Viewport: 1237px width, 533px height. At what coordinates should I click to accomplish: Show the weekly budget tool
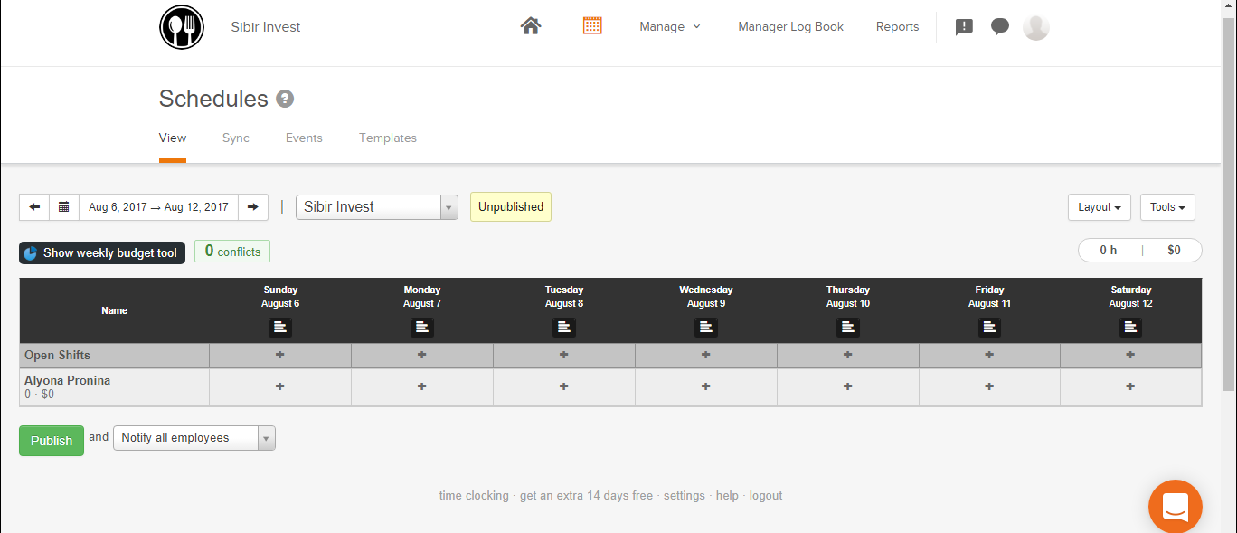click(102, 252)
